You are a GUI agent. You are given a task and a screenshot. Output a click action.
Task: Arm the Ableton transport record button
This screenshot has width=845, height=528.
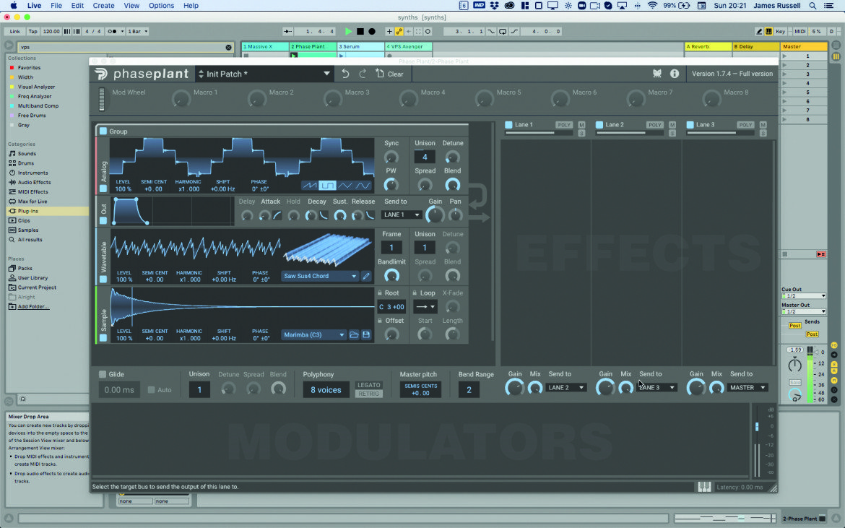[x=372, y=31]
